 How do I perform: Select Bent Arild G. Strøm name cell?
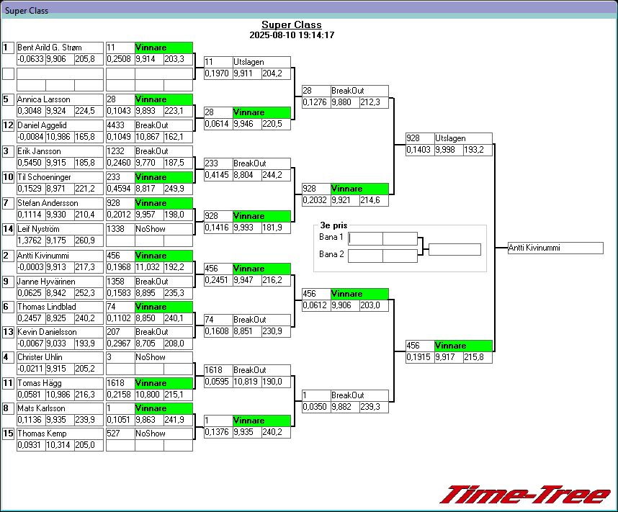click(59, 48)
